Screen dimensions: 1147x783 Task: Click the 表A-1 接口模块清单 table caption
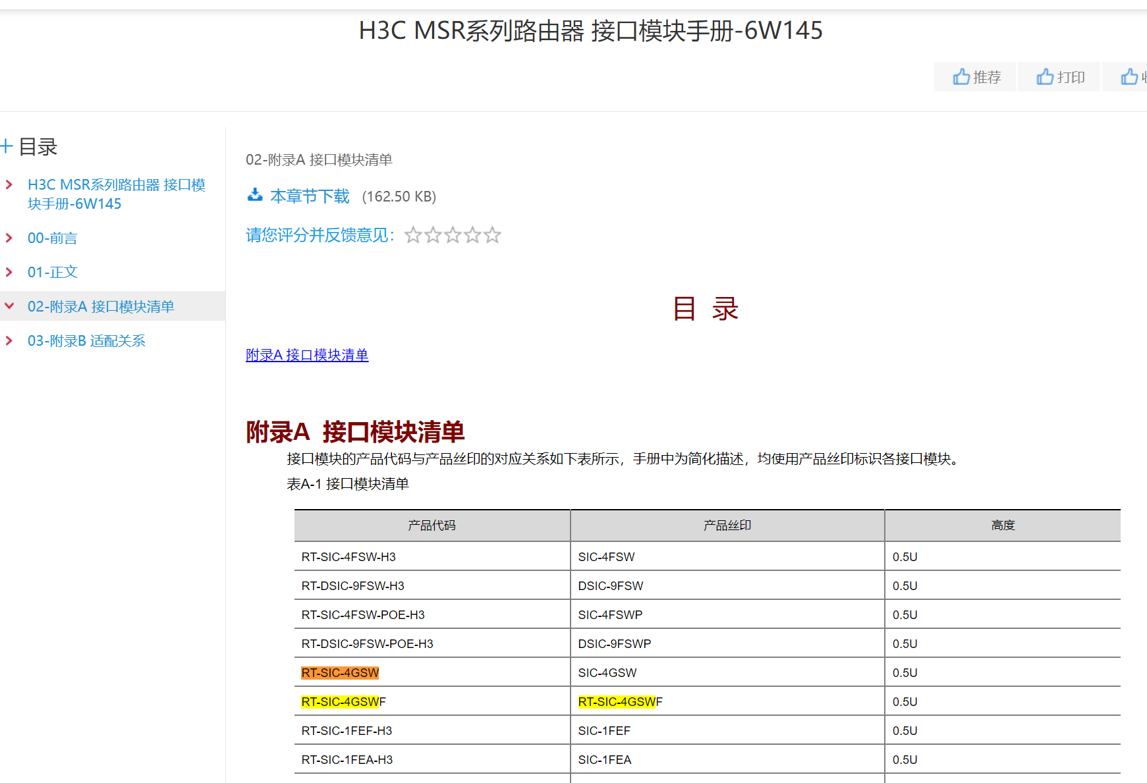348,484
